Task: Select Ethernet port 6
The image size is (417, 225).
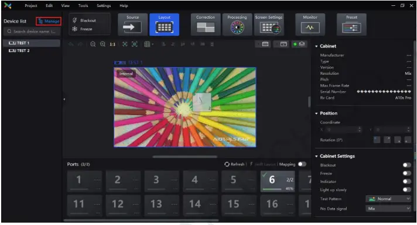Action: [278, 181]
